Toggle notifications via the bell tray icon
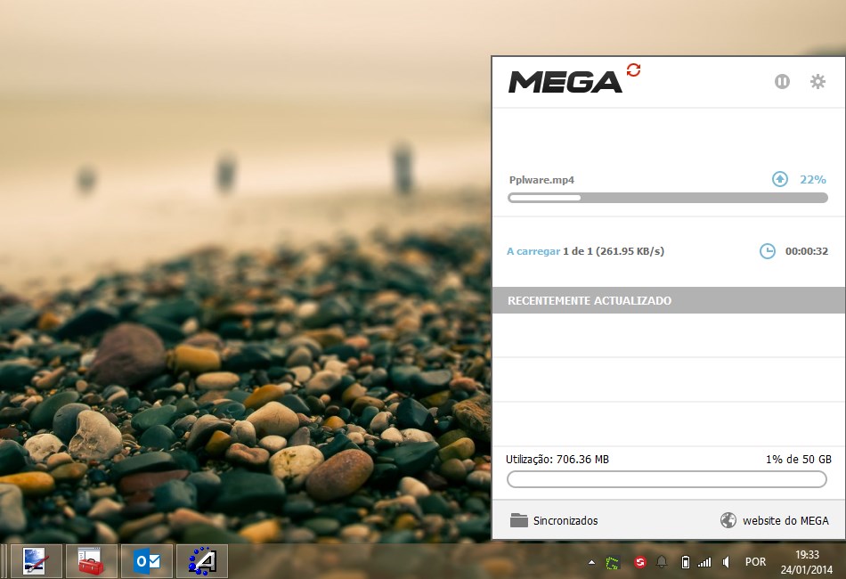This screenshot has width=846, height=579. tap(661, 561)
